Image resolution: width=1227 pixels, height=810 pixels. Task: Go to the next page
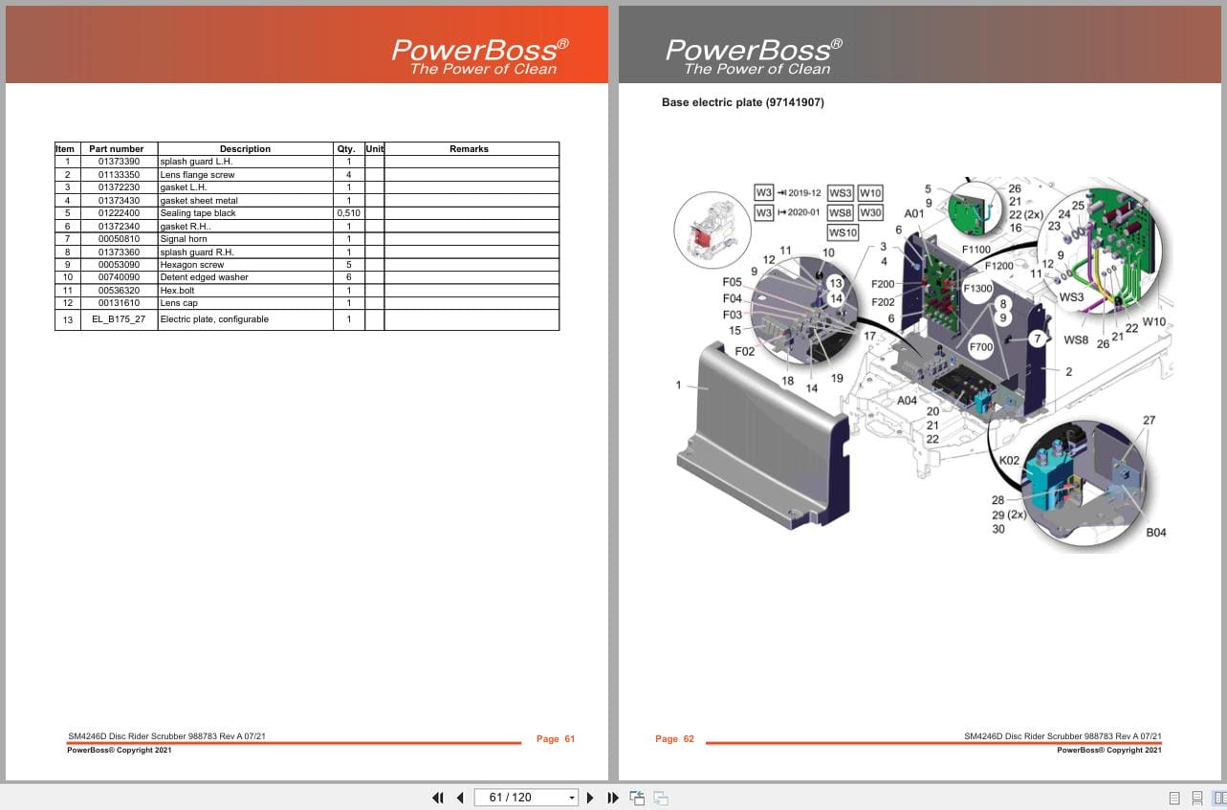click(590, 798)
